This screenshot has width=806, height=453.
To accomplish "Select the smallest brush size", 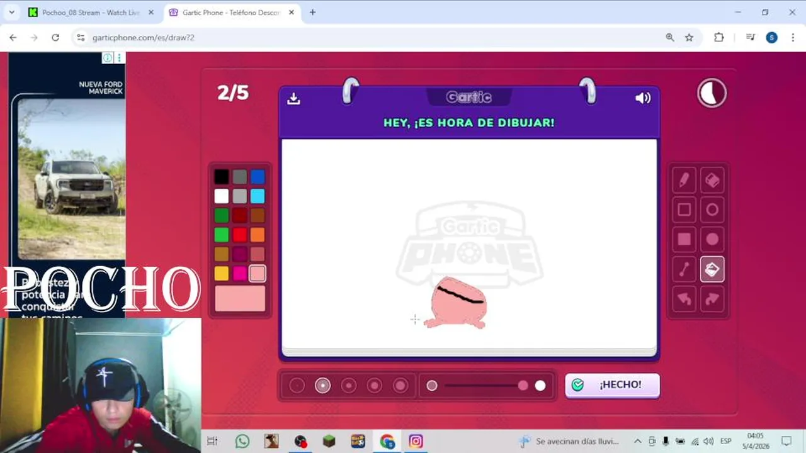I will pyautogui.click(x=297, y=386).
